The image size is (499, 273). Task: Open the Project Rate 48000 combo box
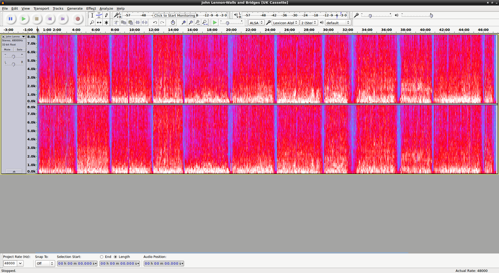[13, 263]
